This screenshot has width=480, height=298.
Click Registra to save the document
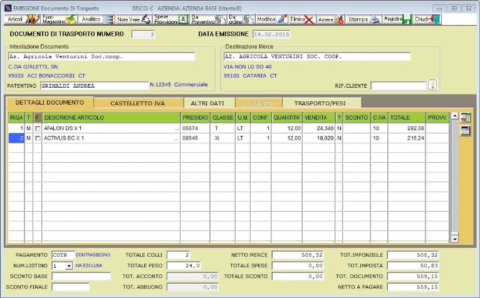[x=397, y=19]
